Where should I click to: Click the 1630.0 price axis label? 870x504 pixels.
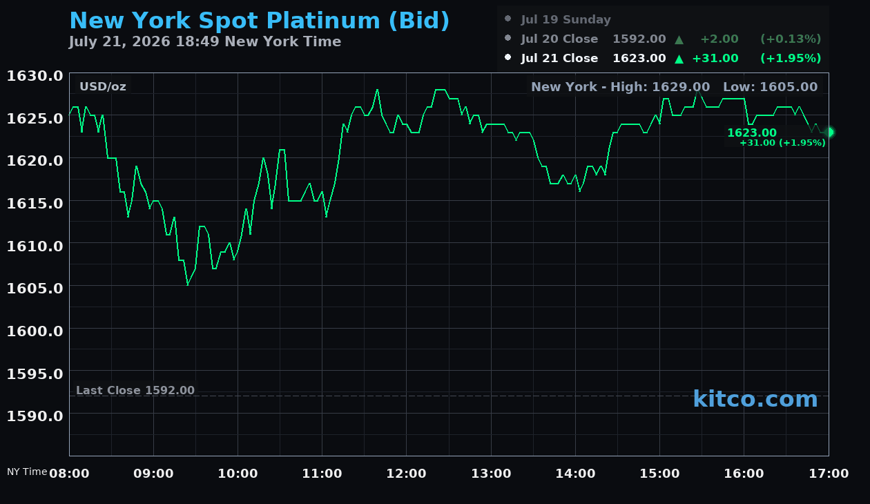(35, 75)
